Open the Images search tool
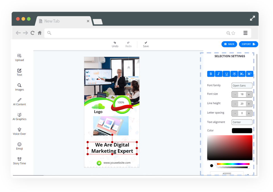This screenshot has height=192, width=273. tap(19, 87)
